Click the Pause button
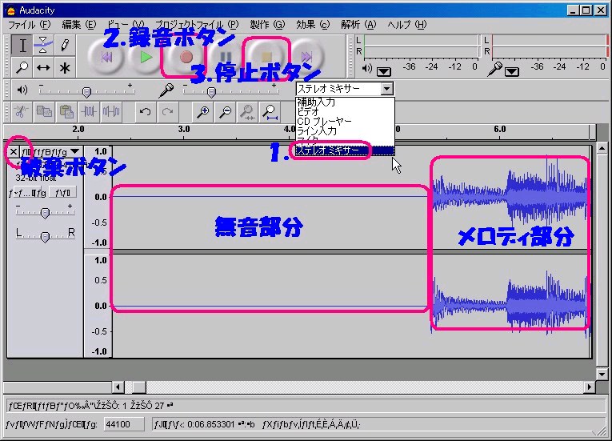This screenshot has height=441, width=612. coord(226,58)
